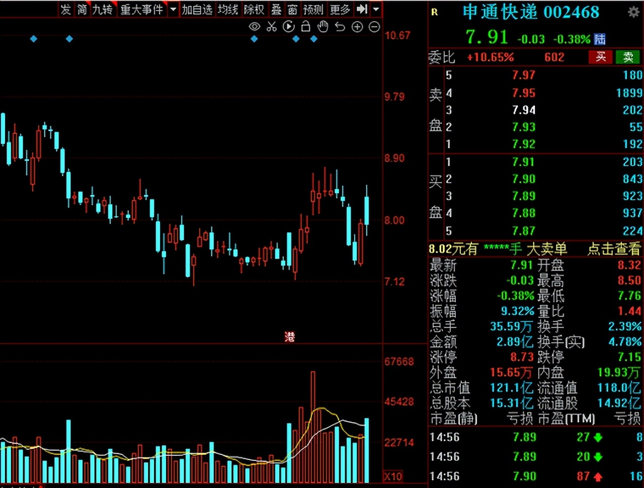
Task: Click the replay/playback circle icon
Action: pyautogui.click(x=288, y=26)
